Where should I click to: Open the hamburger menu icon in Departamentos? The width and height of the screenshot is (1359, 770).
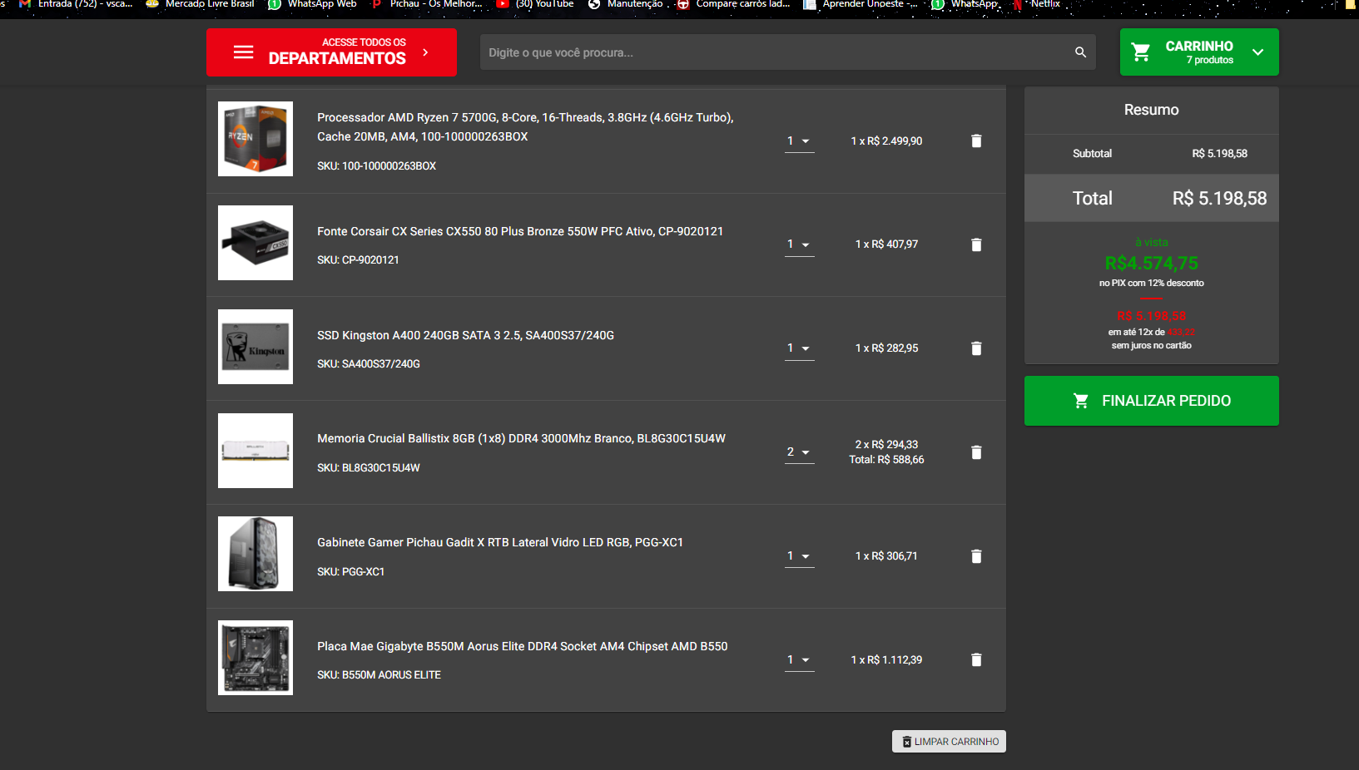coord(243,52)
